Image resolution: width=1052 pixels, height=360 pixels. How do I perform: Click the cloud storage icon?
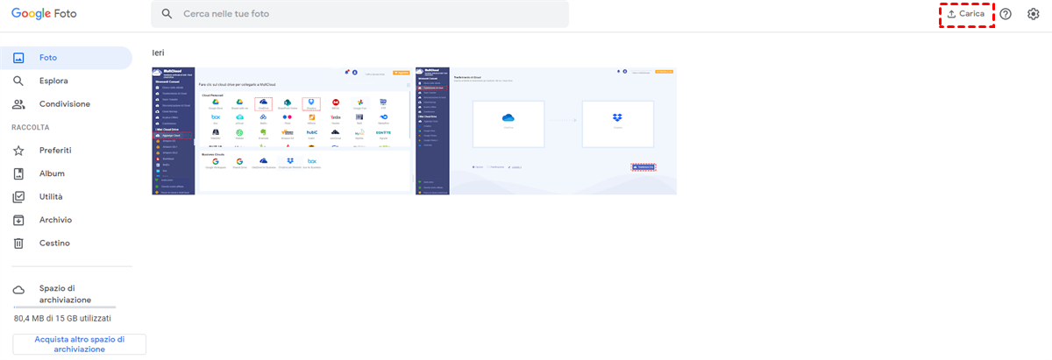[x=18, y=290]
